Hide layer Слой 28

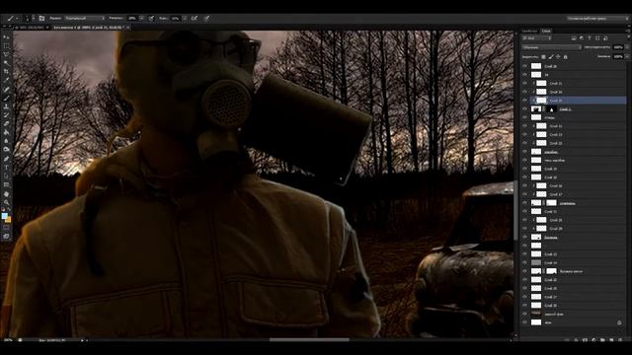[524, 66]
